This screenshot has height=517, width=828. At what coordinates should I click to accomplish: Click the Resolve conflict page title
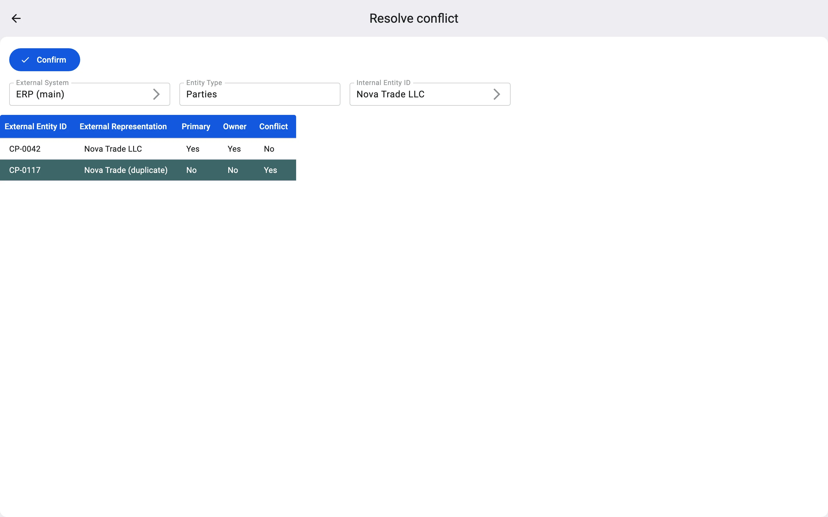pos(414,18)
